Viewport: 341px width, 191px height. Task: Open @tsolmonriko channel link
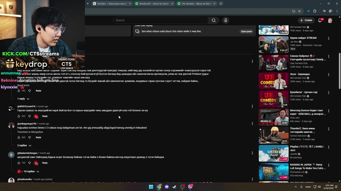25,179
